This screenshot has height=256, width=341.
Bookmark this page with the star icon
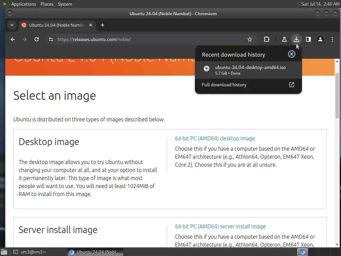(250, 39)
